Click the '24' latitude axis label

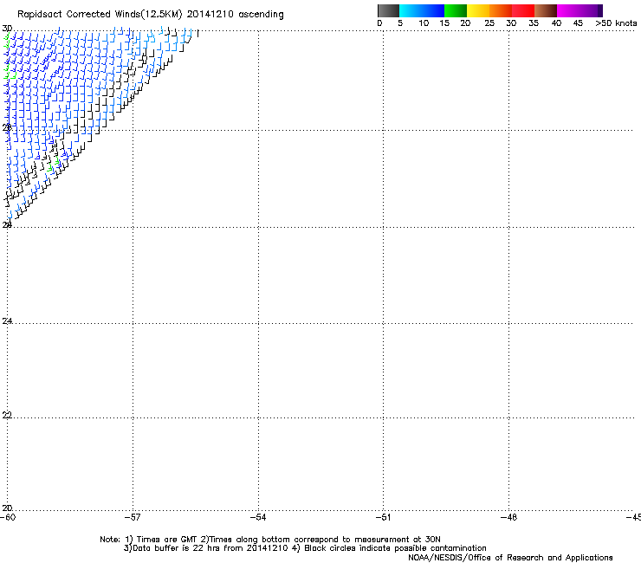7,321
